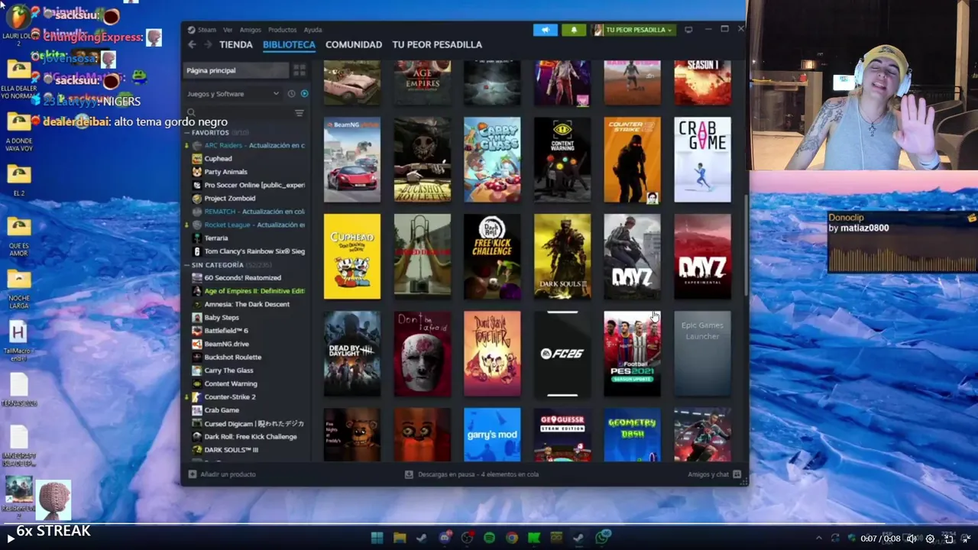The width and height of the screenshot is (978, 550).
Task: Open the Epic Games Launcher tile
Action: point(702,354)
